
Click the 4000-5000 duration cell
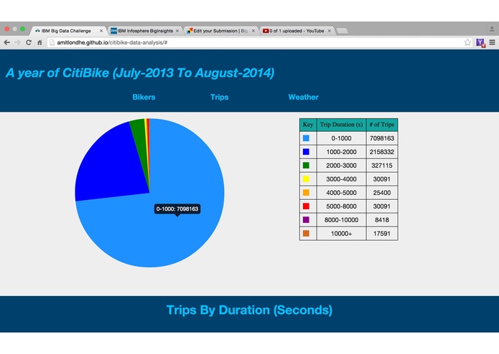342,193
